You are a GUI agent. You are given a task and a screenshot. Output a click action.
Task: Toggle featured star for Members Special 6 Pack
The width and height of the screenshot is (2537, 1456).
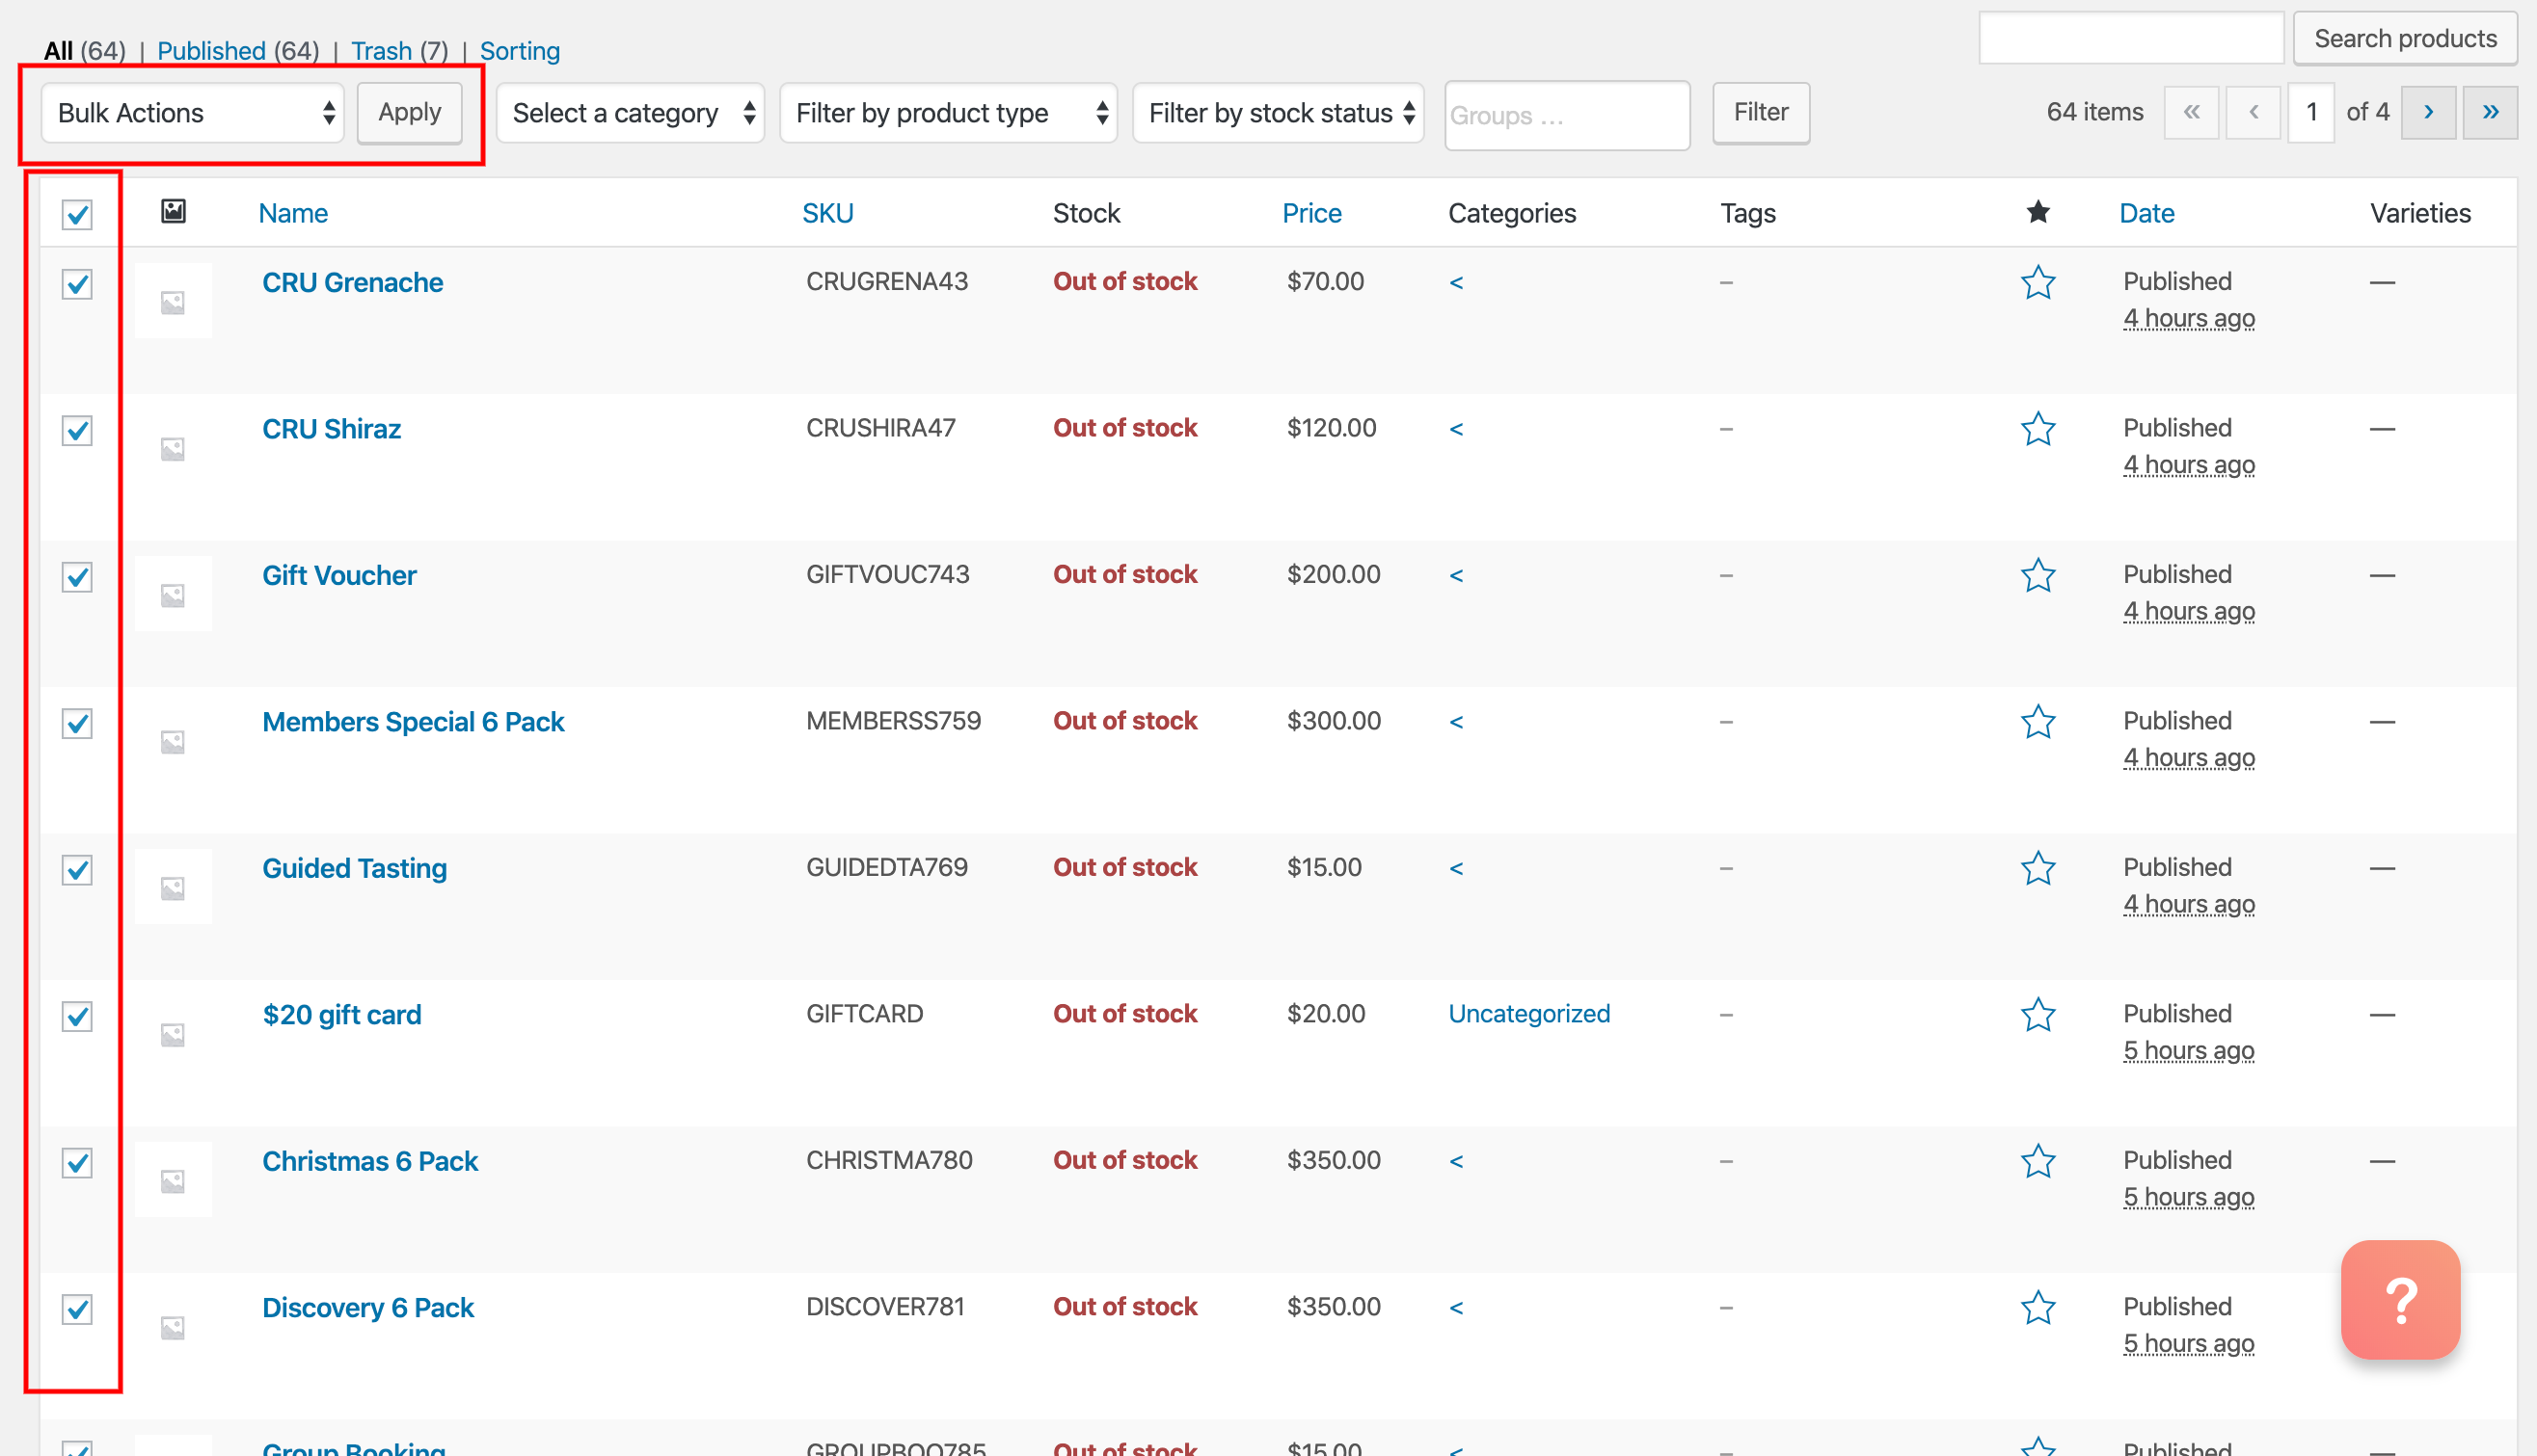[2038, 722]
